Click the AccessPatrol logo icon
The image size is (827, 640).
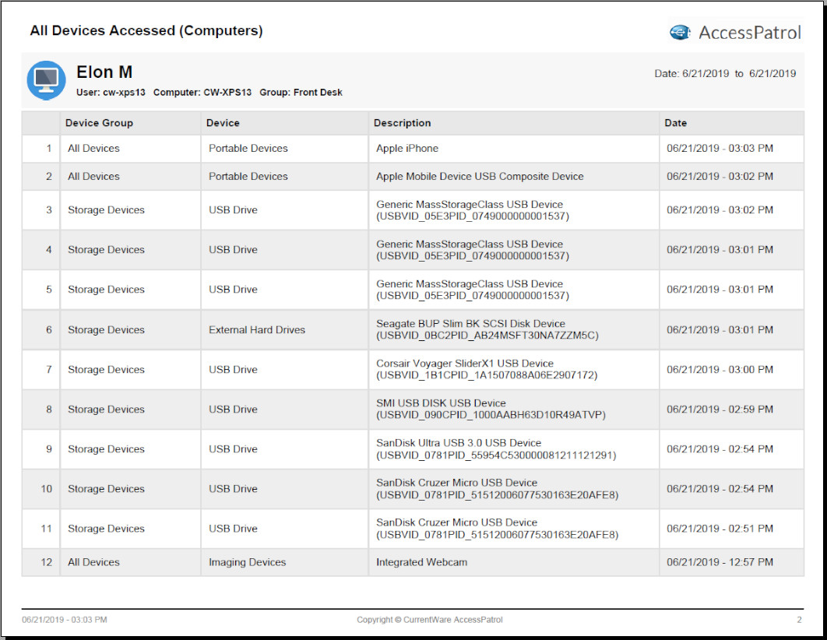[680, 32]
